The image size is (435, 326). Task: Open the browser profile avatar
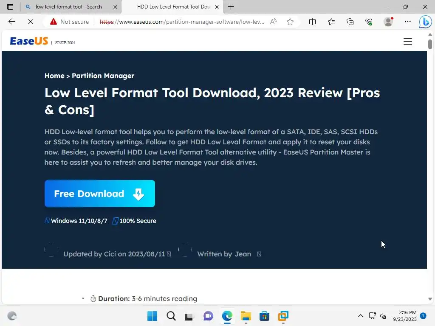click(388, 22)
